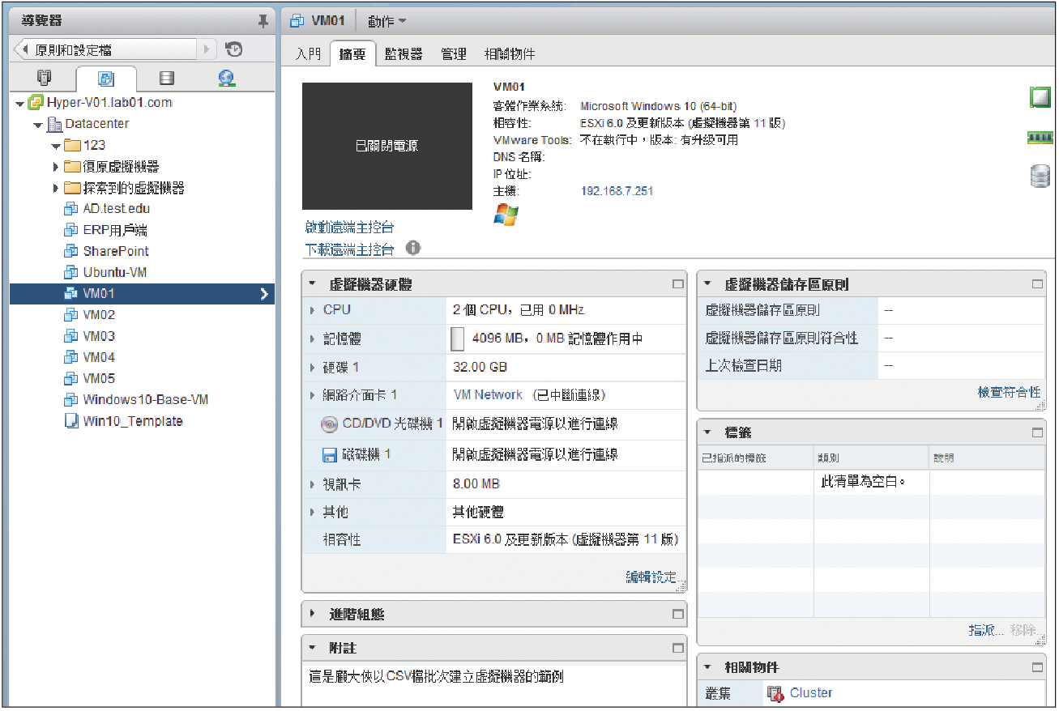The image size is (1059, 711).
Task: Expand the 其他 hardware row
Action: pos(312,513)
